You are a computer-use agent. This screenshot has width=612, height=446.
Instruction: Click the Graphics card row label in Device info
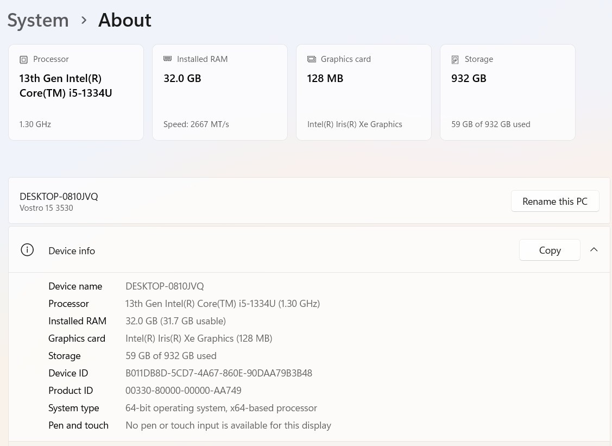point(77,338)
